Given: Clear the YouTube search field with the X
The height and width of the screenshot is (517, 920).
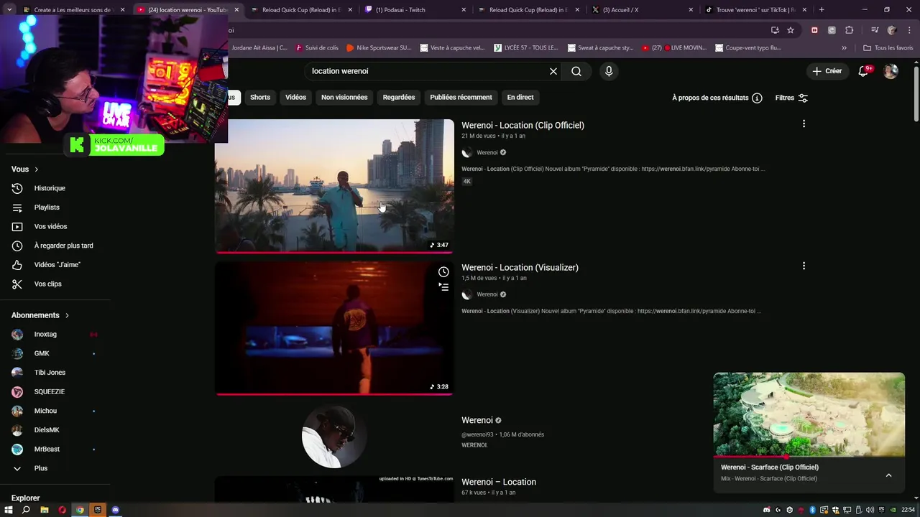Looking at the screenshot, I should click(553, 71).
